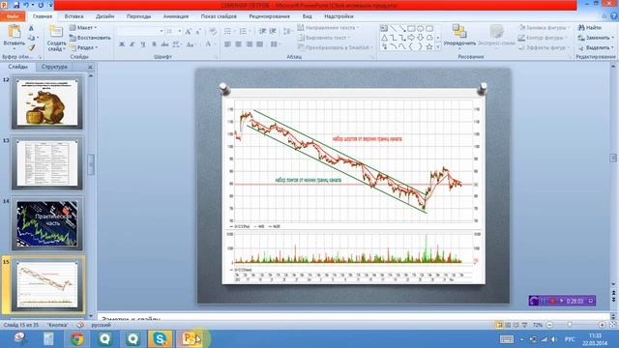
Task: Select the text box shape in gallery
Action: [384, 28]
